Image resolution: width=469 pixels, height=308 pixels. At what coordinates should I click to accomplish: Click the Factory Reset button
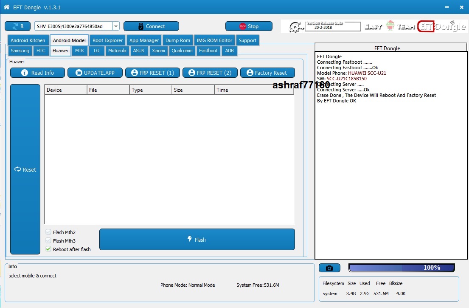point(267,73)
